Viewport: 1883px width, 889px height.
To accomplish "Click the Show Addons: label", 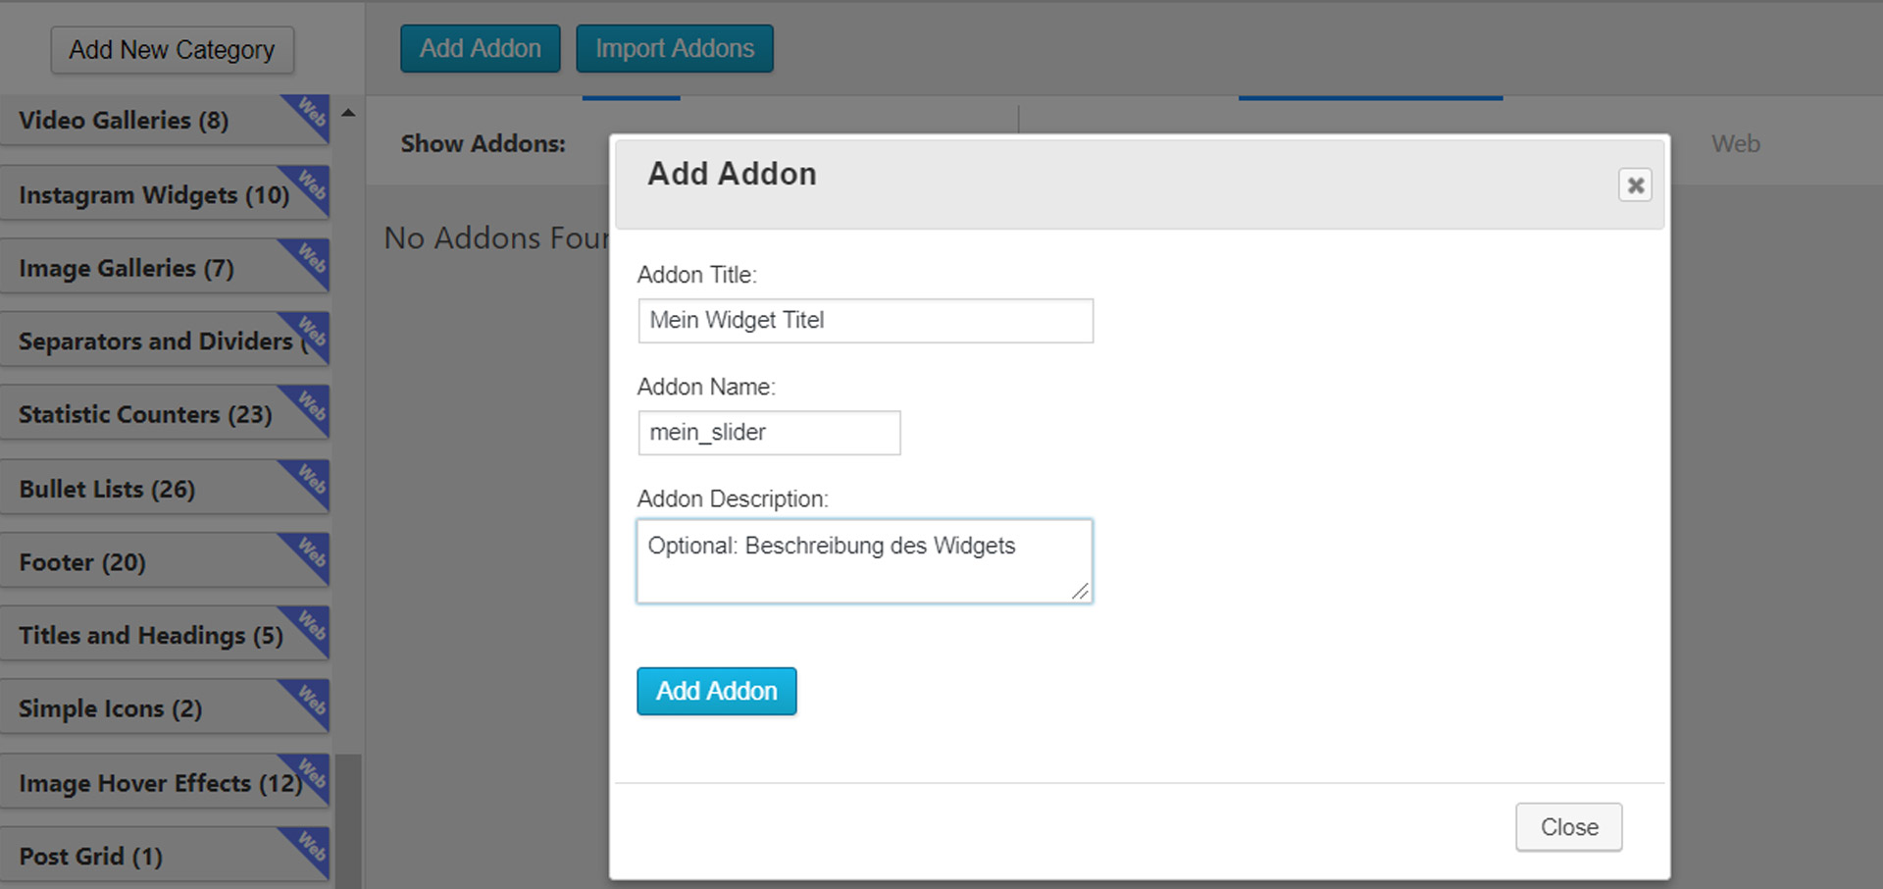I will (483, 144).
